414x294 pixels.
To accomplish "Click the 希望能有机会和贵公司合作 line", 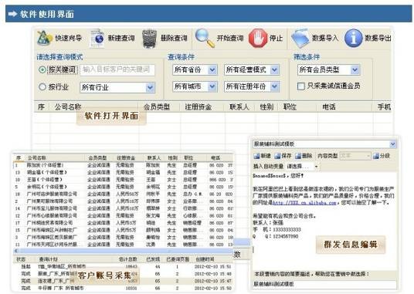I will (284, 216).
